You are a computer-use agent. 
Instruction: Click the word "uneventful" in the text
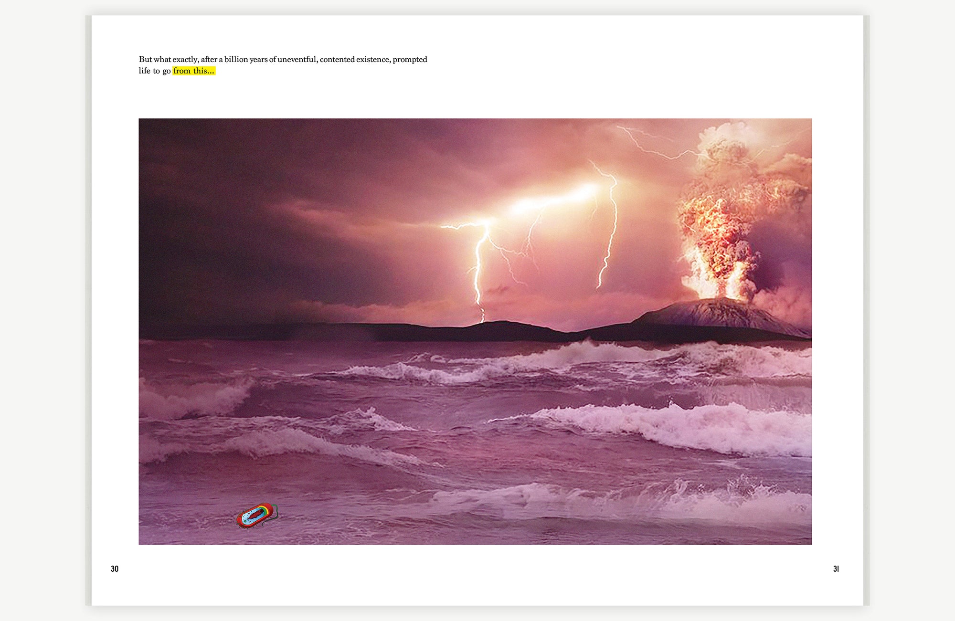pos(297,60)
